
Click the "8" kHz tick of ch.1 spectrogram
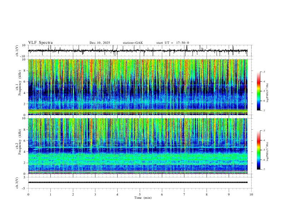25,71
